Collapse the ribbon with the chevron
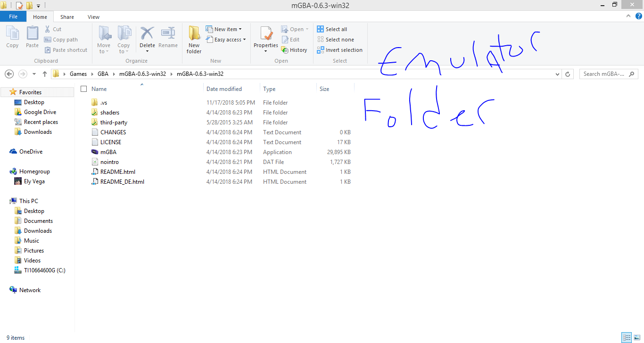Viewport: 644px width, 343px height. [x=628, y=16]
